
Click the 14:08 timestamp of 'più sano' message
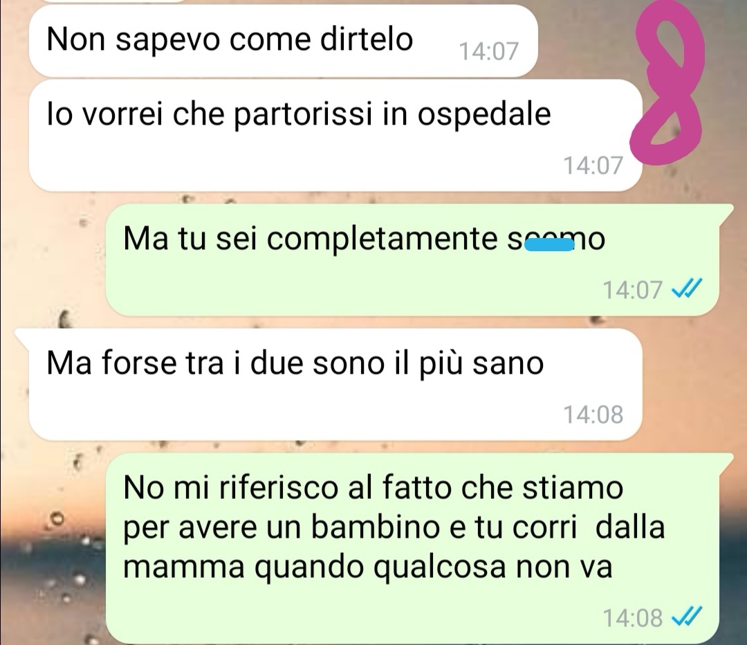[x=593, y=415]
